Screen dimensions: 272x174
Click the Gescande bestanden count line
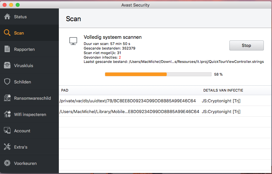110,48
